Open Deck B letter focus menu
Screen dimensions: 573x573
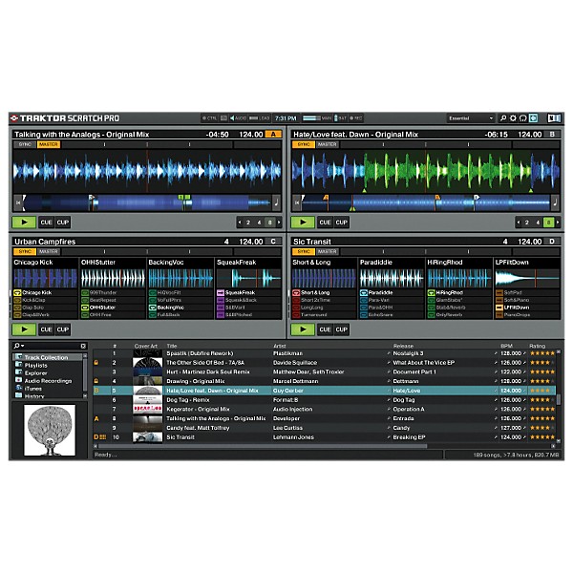(x=552, y=134)
